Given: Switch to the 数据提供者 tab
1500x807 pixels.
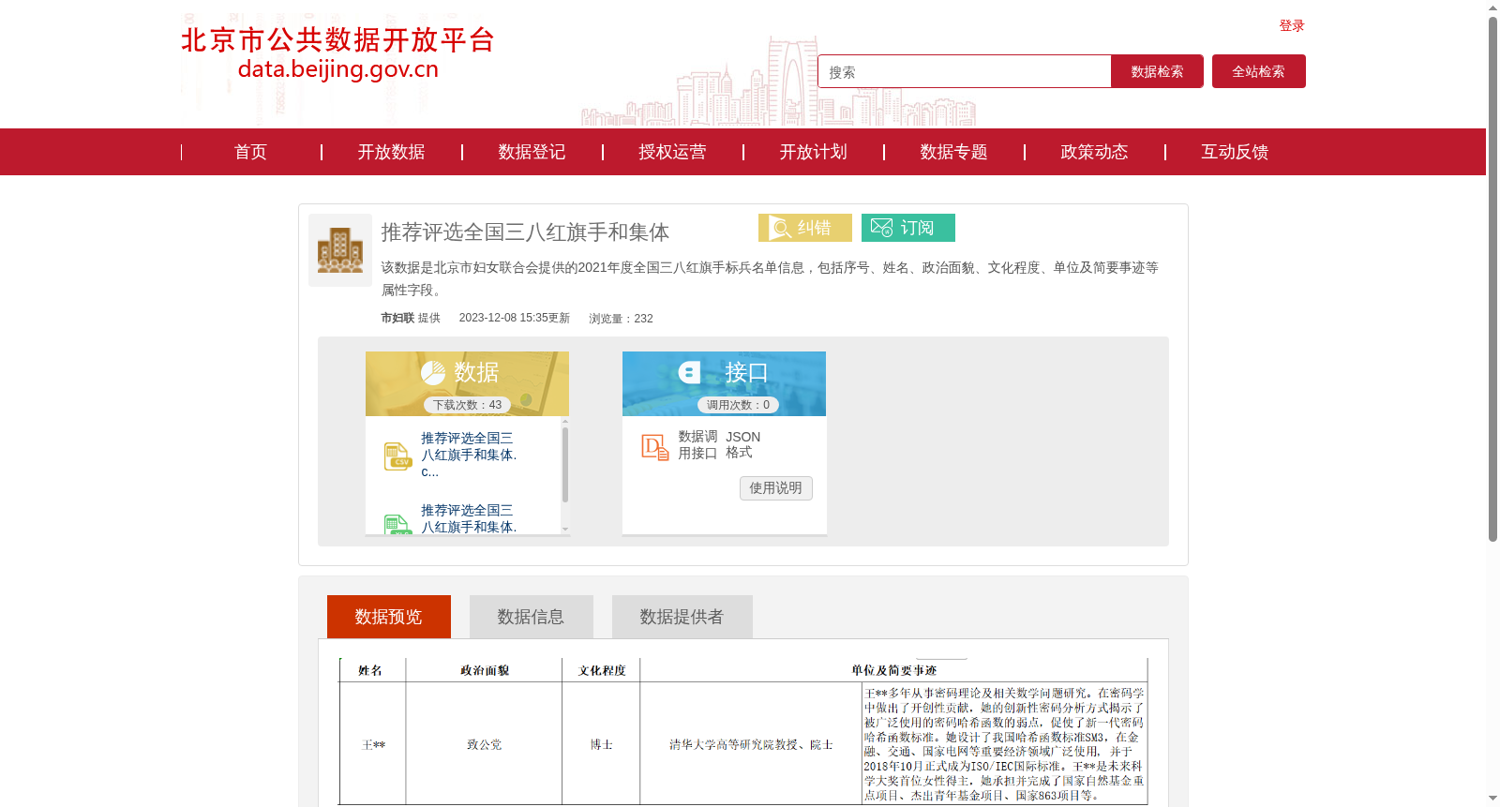Looking at the screenshot, I should click(x=682, y=617).
